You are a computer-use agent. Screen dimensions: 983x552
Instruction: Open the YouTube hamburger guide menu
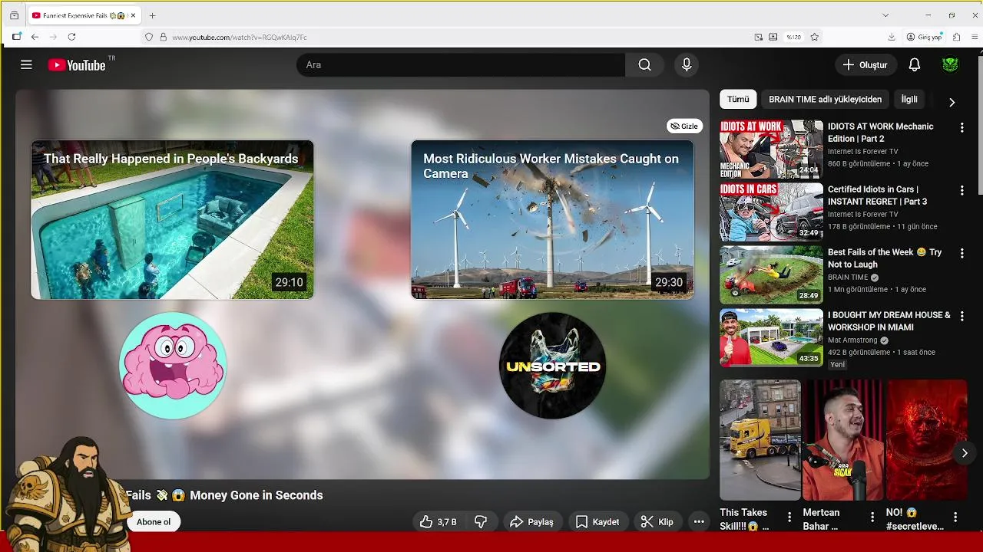(x=26, y=65)
